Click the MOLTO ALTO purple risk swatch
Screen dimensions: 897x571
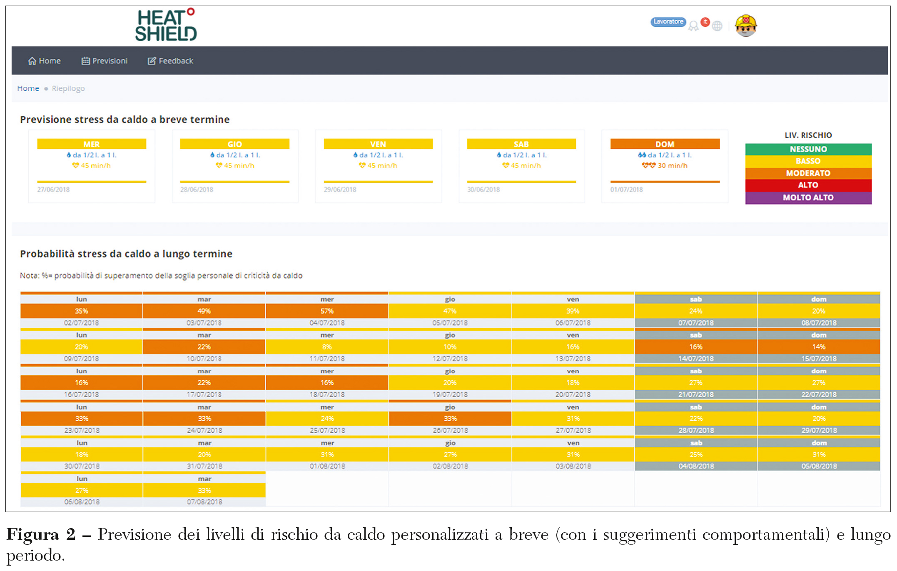808,198
